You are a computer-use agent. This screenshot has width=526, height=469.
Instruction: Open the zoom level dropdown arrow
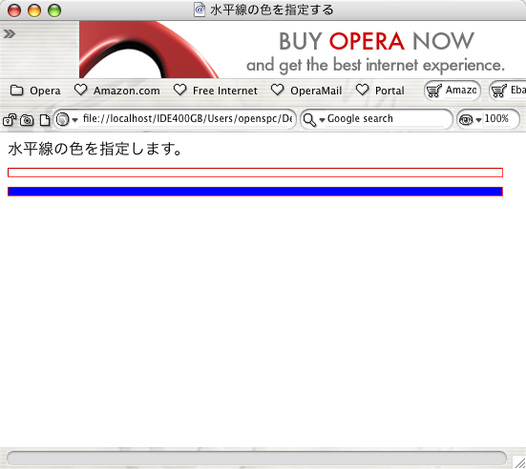click(478, 119)
